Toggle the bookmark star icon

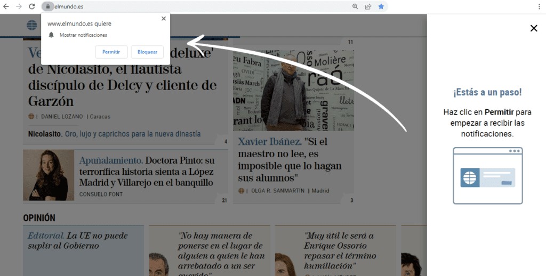coord(381,6)
